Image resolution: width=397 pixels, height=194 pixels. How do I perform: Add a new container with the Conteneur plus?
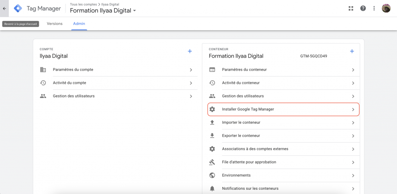click(x=352, y=51)
